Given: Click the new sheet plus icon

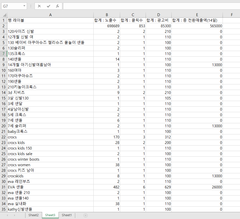Looking at the screenshot, I should pos(86,215).
